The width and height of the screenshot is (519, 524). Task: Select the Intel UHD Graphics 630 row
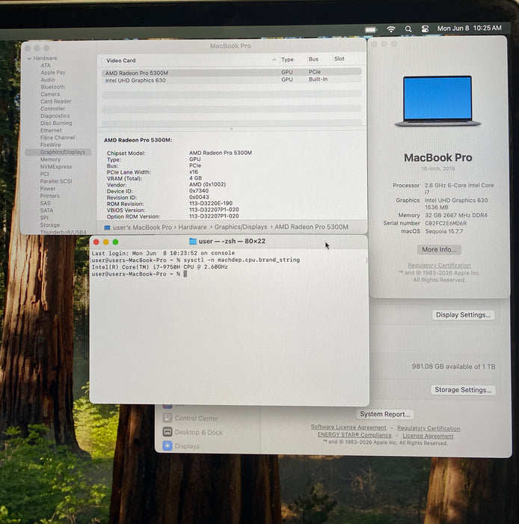(231, 80)
